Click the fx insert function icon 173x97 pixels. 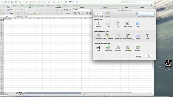click(x=26, y=16)
